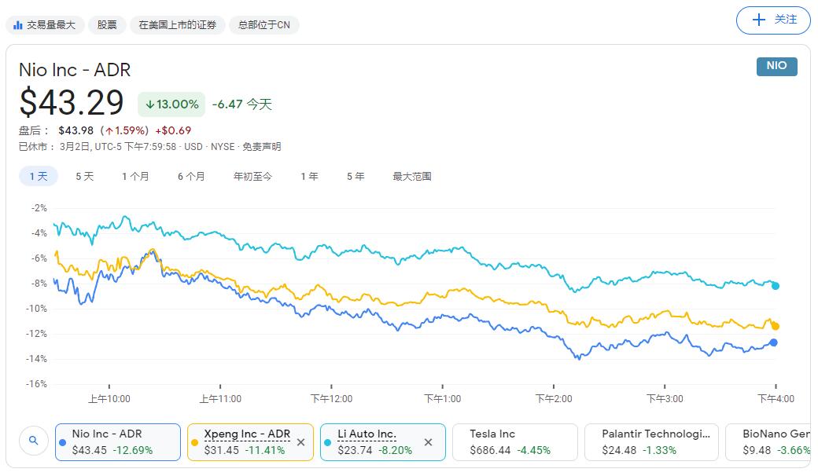Show 年初至今 chart range

[x=252, y=177]
